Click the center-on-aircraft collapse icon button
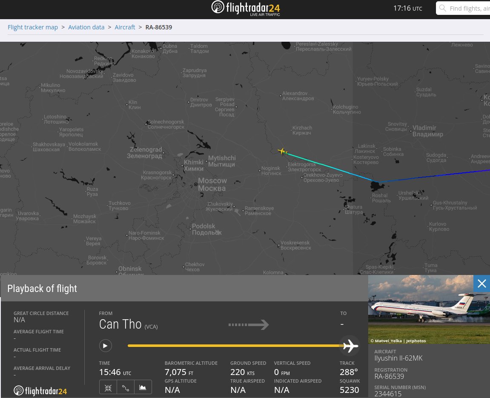 click(108, 388)
